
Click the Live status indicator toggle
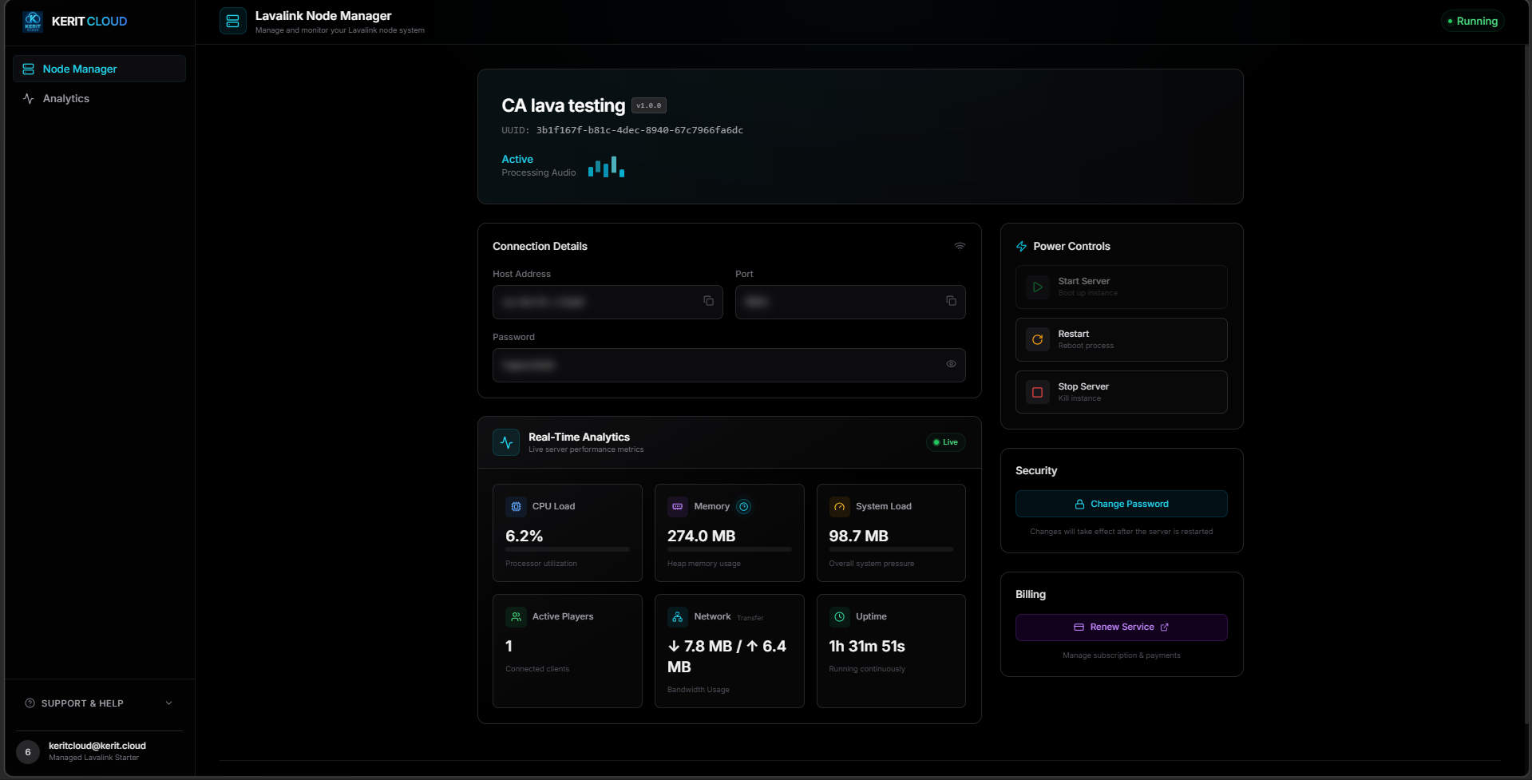945,441
